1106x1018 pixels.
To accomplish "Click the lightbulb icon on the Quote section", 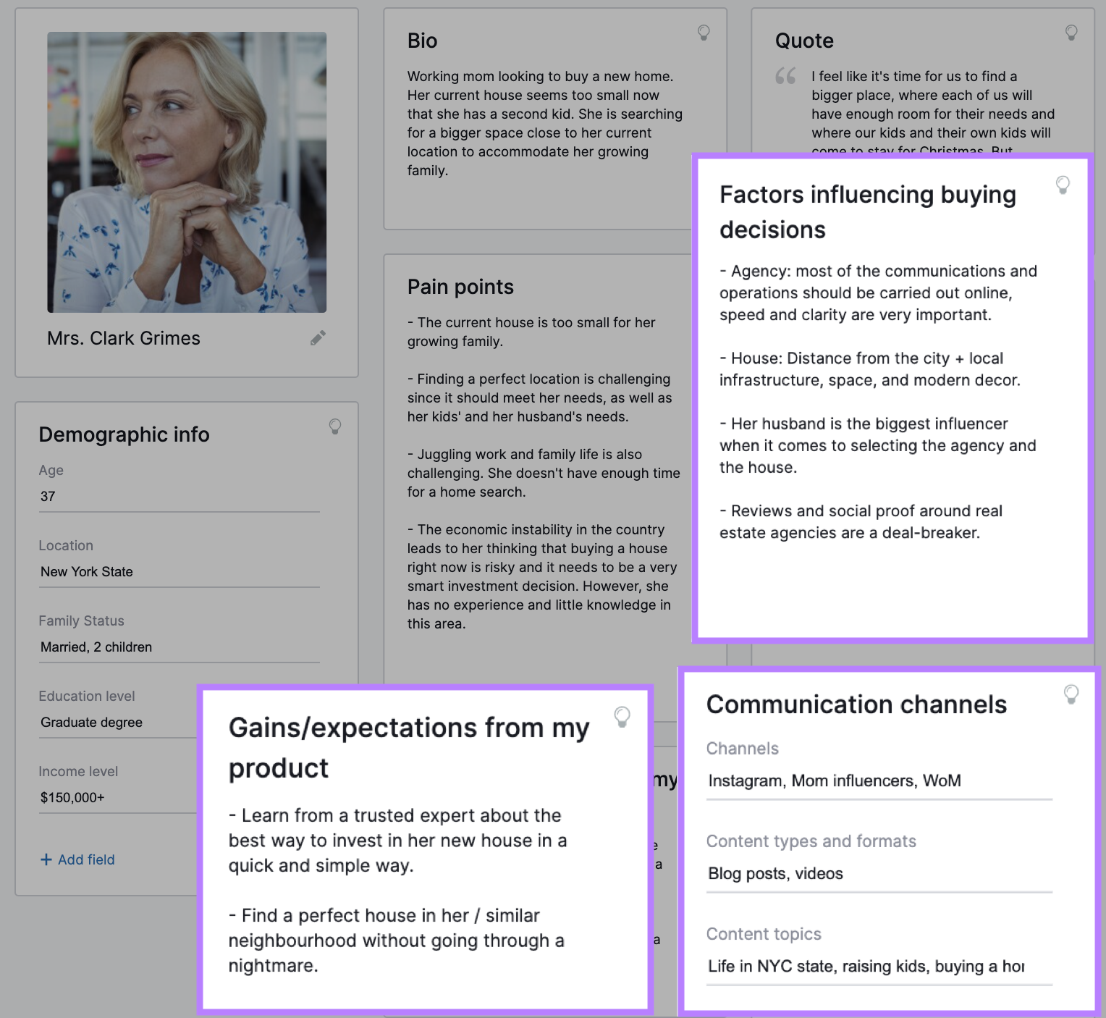I will (1071, 33).
